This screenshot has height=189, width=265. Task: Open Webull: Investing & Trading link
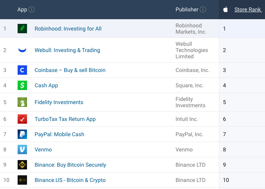click(67, 50)
